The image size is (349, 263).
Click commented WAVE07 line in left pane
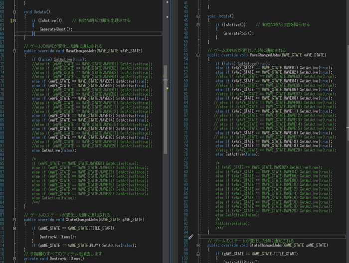tap(92, 90)
